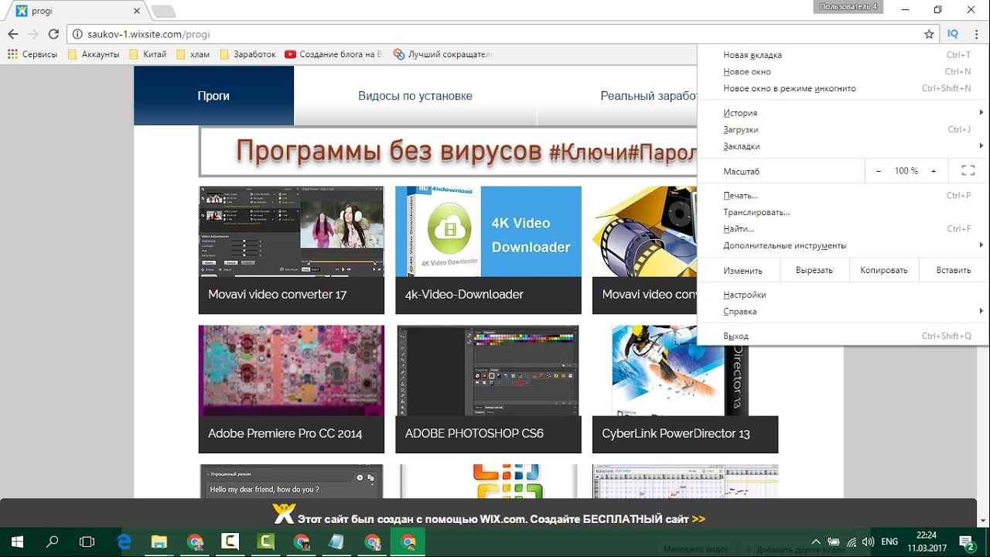Screen dimensions: 990x557
Task: Expand Дополнительные инструменты submenu
Action: [x=843, y=245]
